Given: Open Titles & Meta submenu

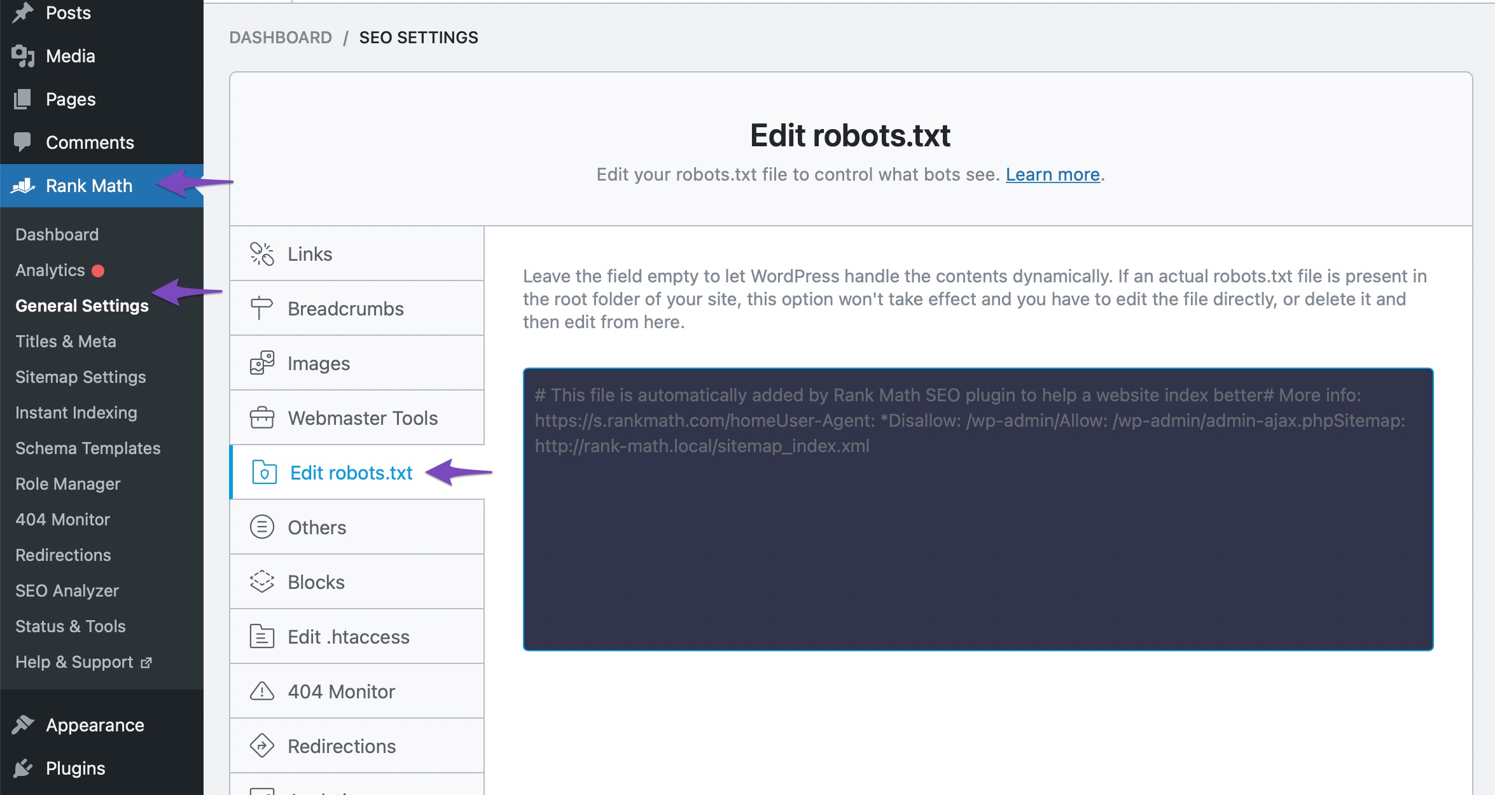Looking at the screenshot, I should pyautogui.click(x=66, y=342).
